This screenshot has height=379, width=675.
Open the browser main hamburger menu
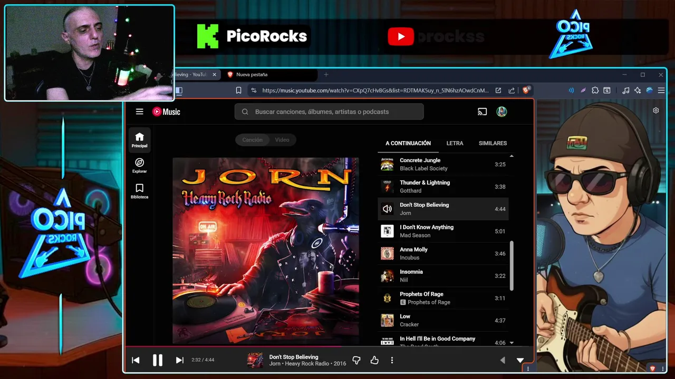[661, 91]
